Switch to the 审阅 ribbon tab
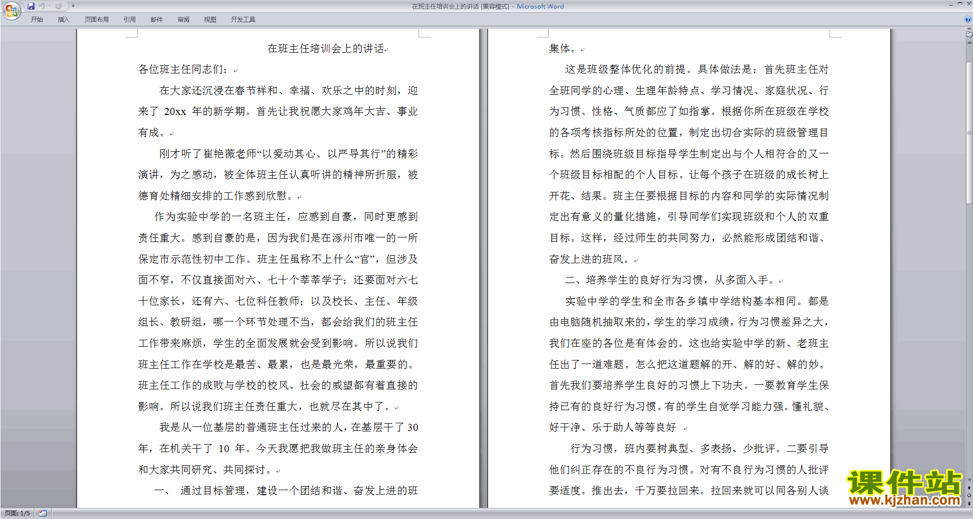Viewport: 973px width, 519px height. 183,19
